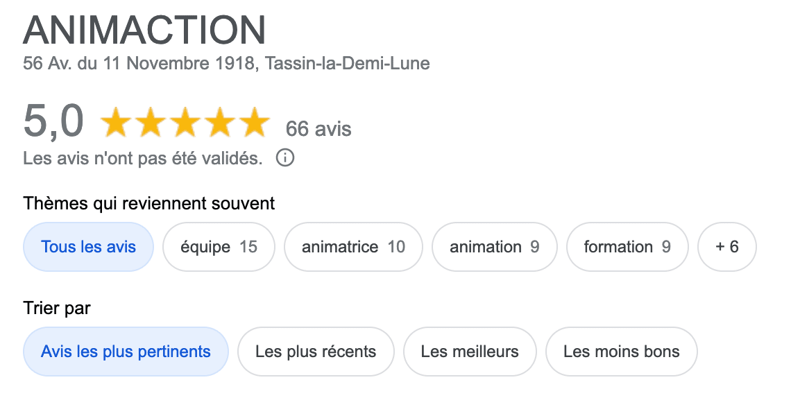Sort reviews by Les moins bons

click(622, 352)
